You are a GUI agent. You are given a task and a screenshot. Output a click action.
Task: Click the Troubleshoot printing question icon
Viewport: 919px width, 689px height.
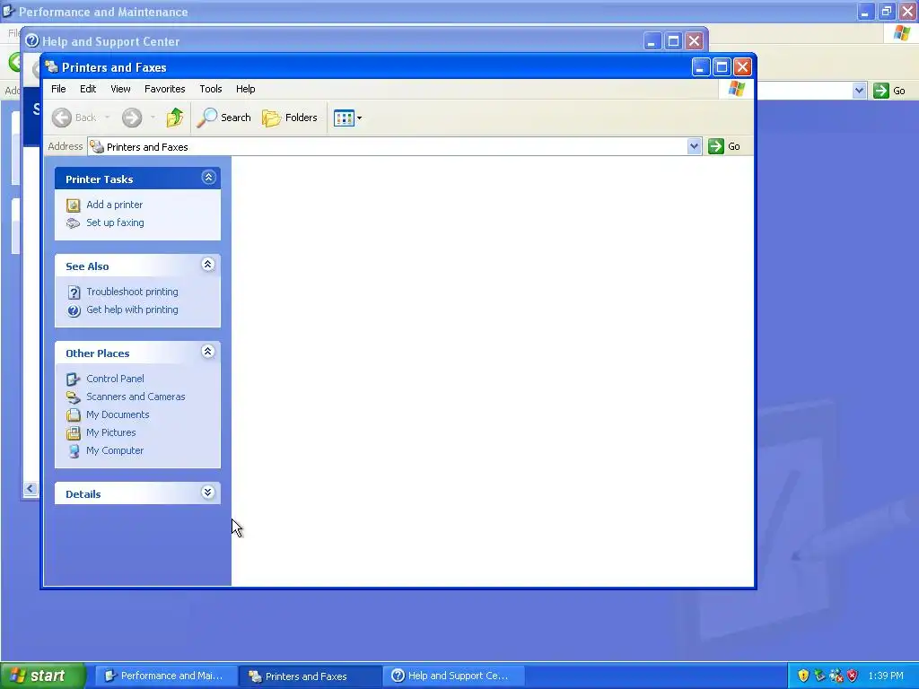pyautogui.click(x=74, y=292)
